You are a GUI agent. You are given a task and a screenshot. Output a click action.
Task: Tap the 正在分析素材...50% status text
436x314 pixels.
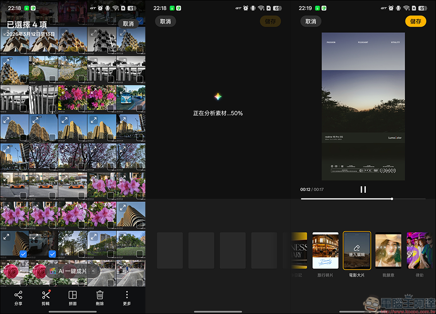click(218, 113)
